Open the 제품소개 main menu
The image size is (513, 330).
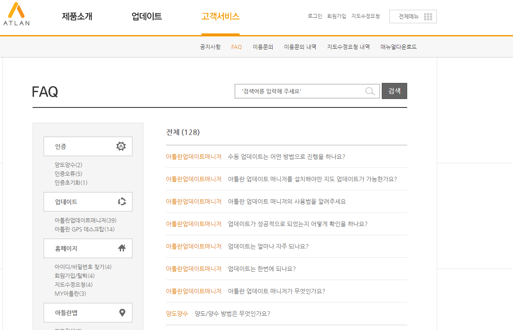(x=77, y=16)
